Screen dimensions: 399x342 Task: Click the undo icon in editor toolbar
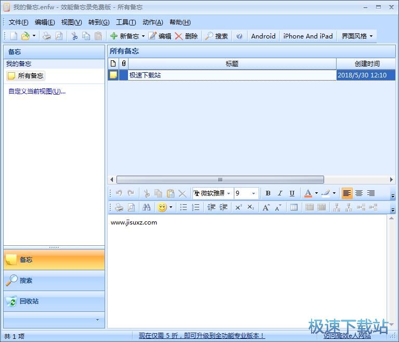(x=119, y=193)
